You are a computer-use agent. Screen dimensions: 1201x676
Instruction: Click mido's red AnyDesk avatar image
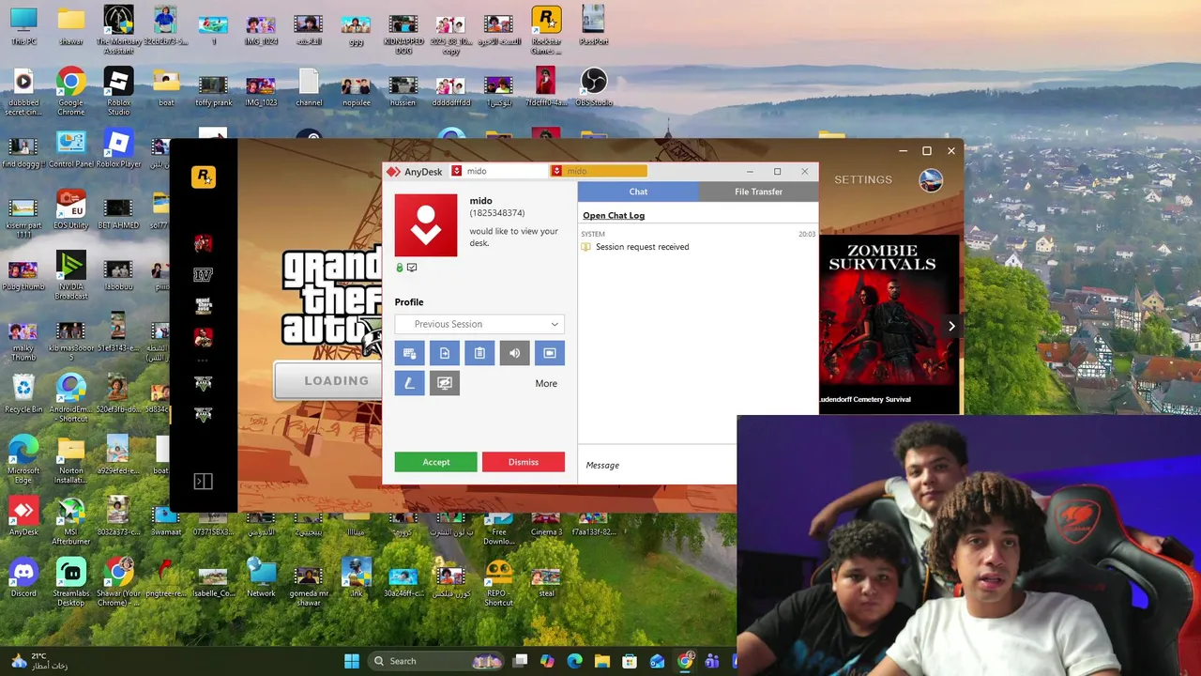pos(426,225)
